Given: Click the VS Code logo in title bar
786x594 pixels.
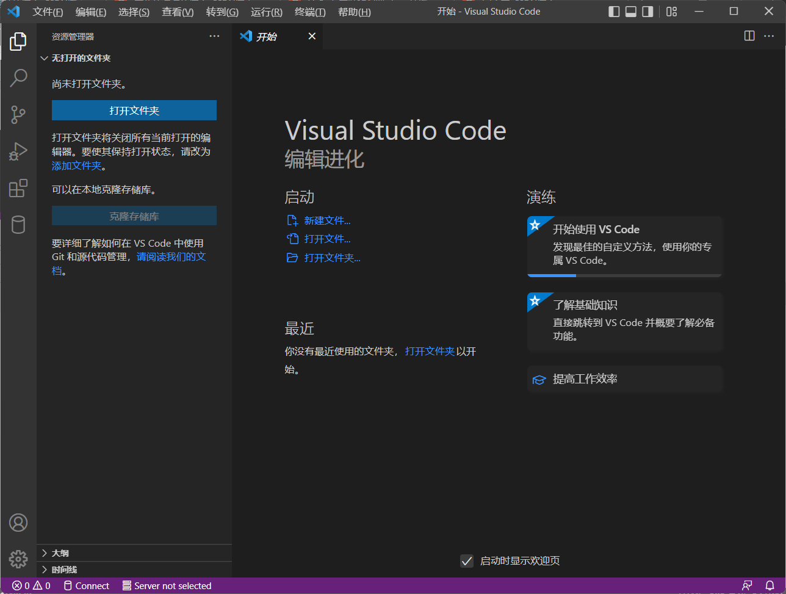Looking at the screenshot, I should [13, 12].
